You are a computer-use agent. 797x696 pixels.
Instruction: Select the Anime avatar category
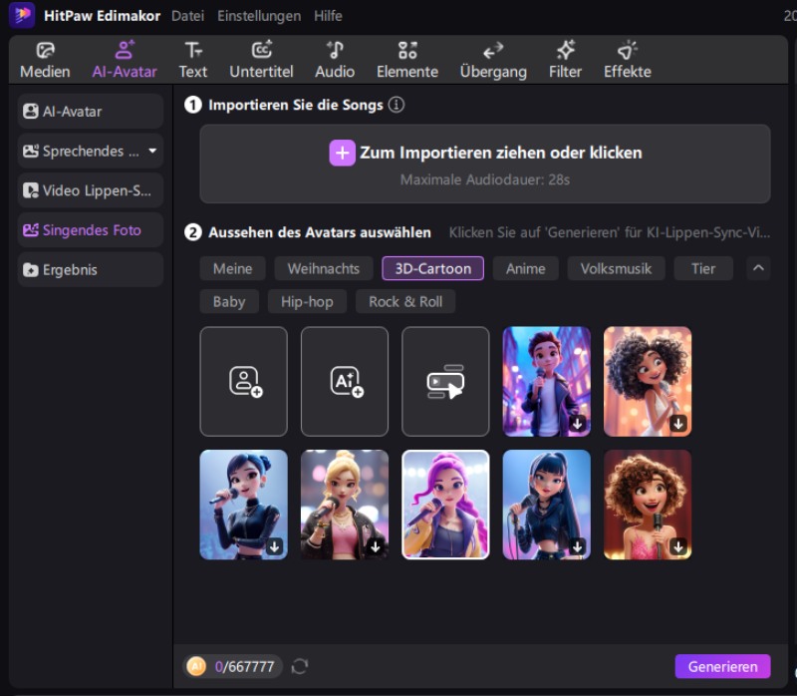[x=525, y=268]
